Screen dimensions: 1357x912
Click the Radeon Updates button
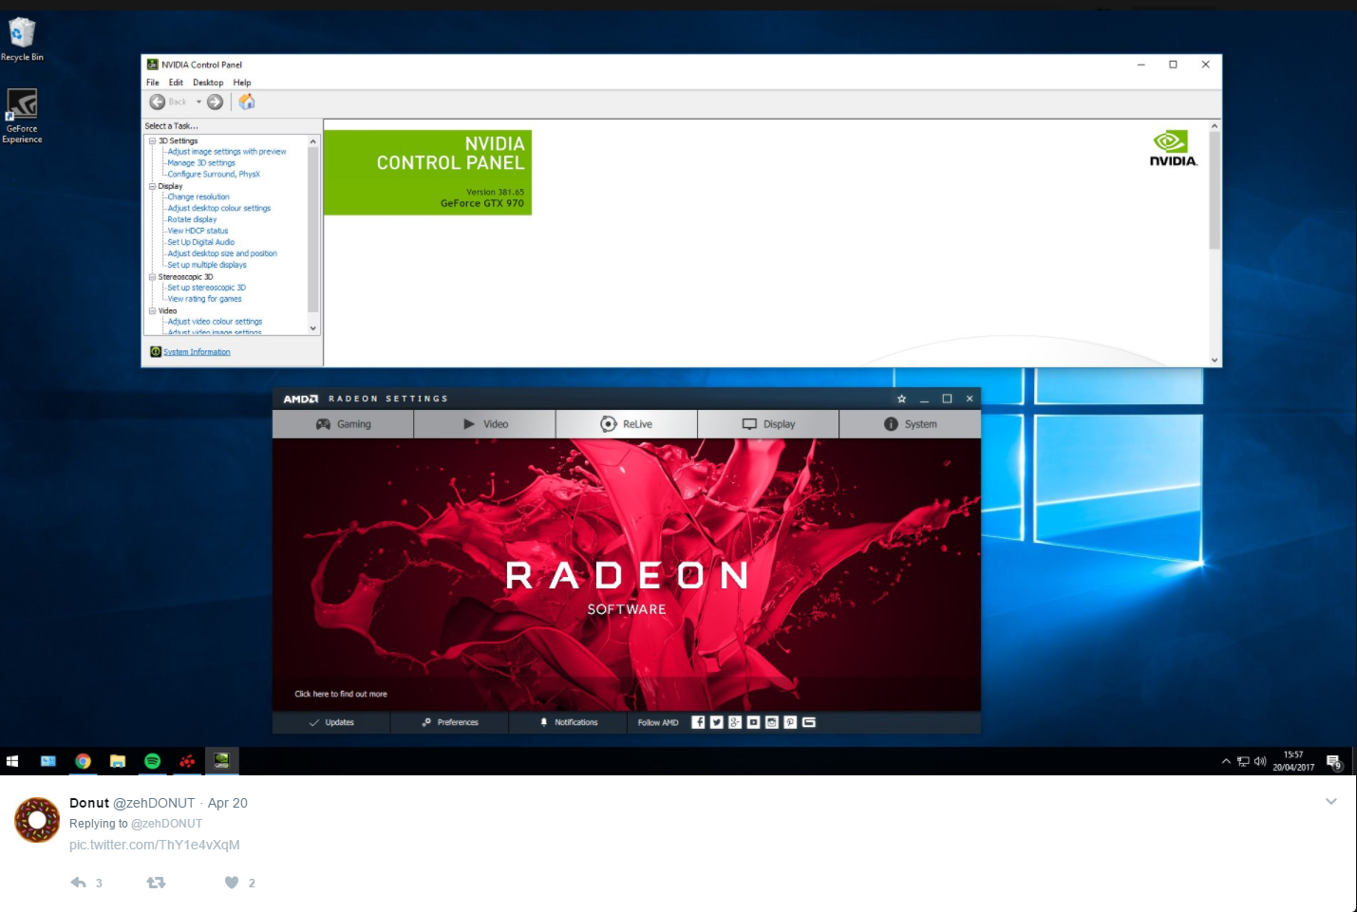pos(331,722)
